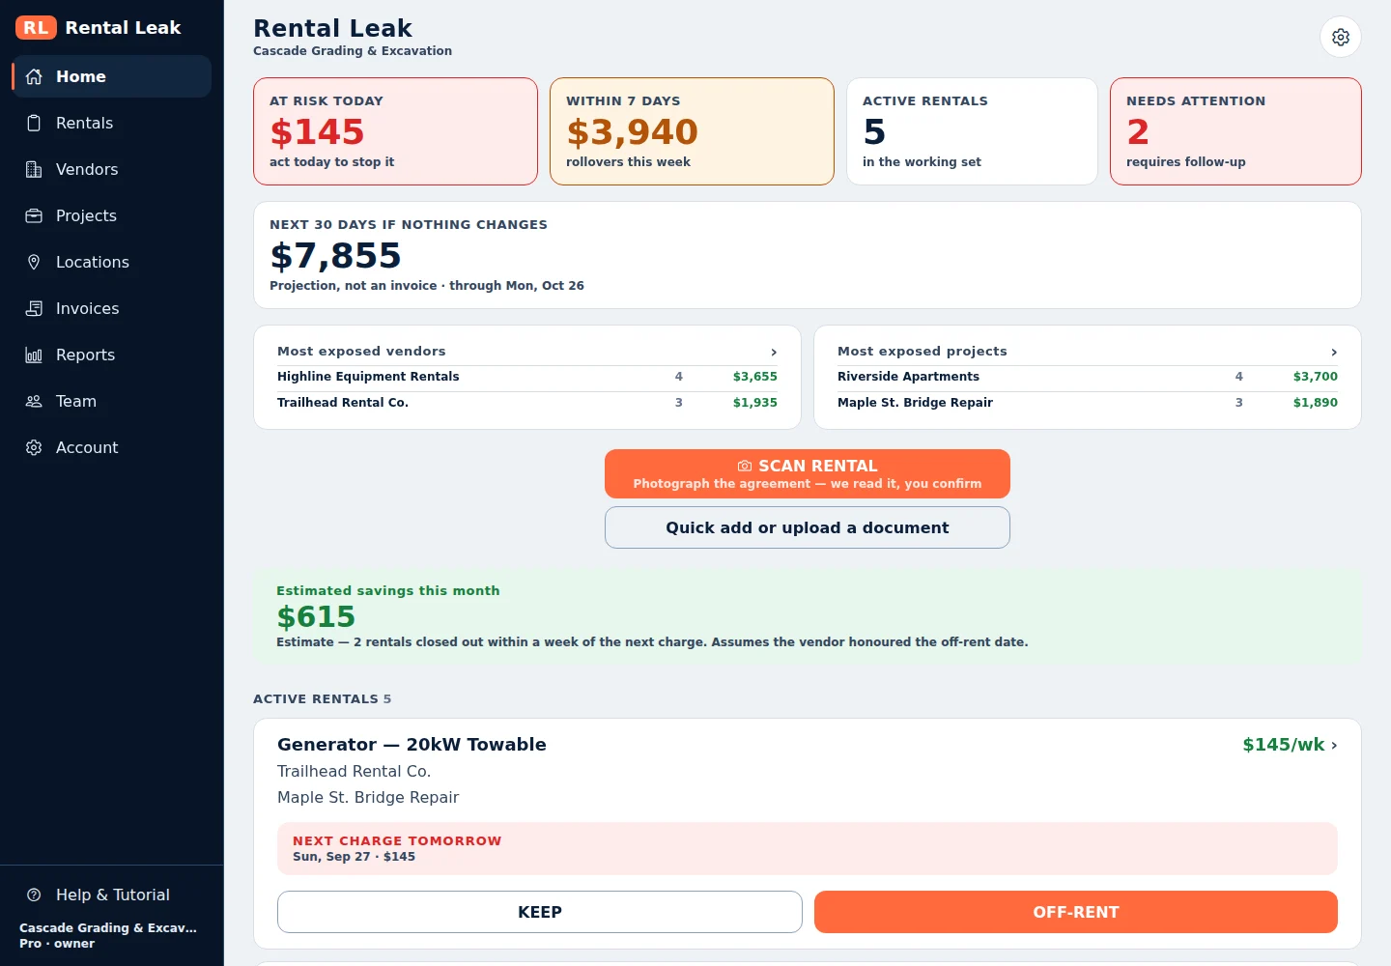Open settings via top-right gear icon
Viewport: 1391px width, 966px height.
[x=1341, y=37]
